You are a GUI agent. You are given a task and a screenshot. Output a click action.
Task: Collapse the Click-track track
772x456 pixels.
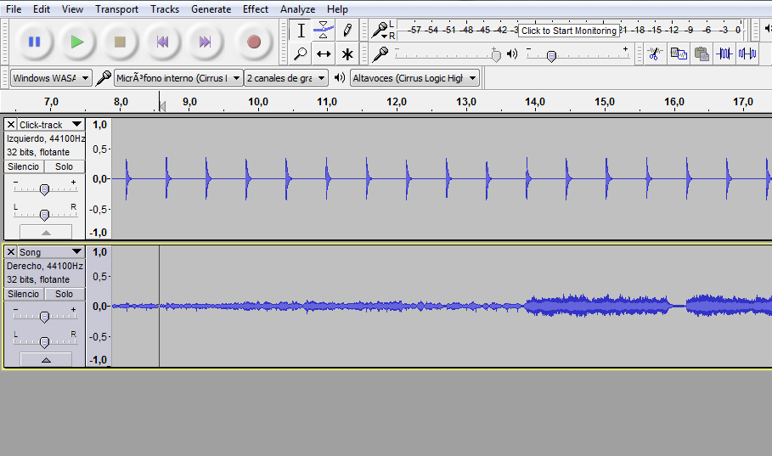(46, 232)
